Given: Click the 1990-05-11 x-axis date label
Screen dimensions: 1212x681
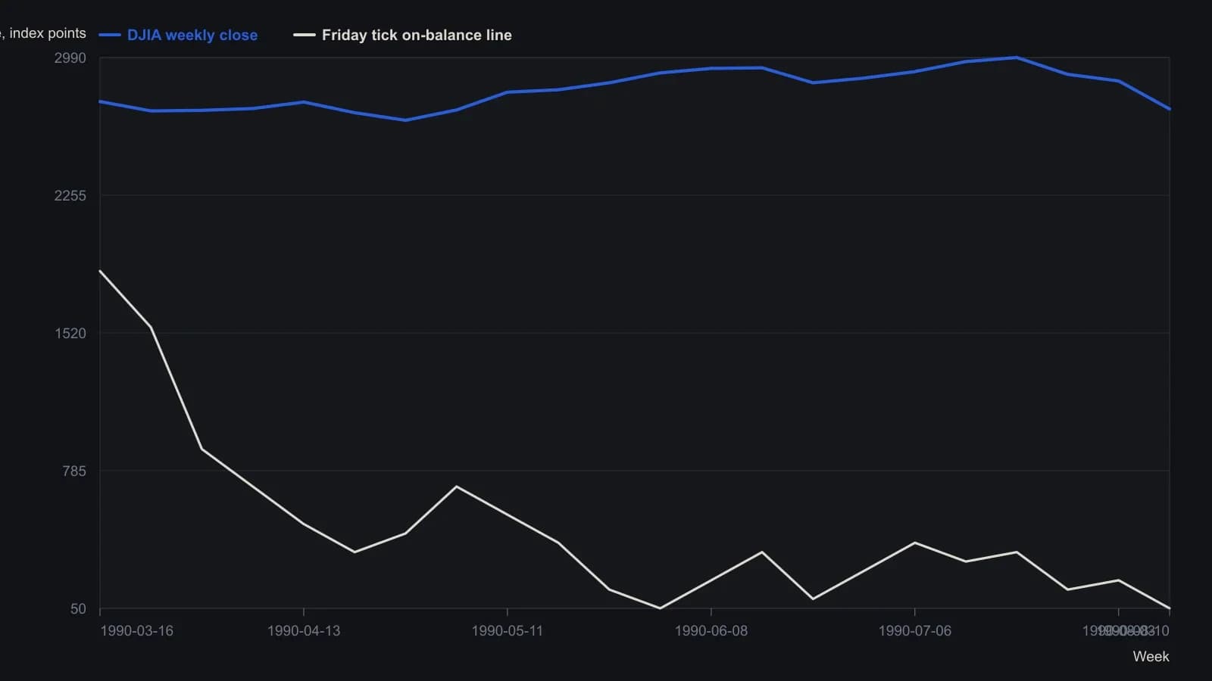Looking at the screenshot, I should [x=508, y=631].
